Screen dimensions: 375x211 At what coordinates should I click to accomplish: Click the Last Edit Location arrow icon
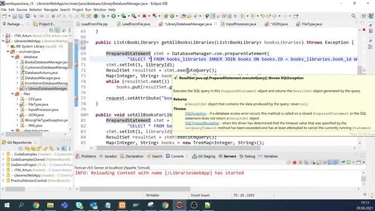pos(263,16)
